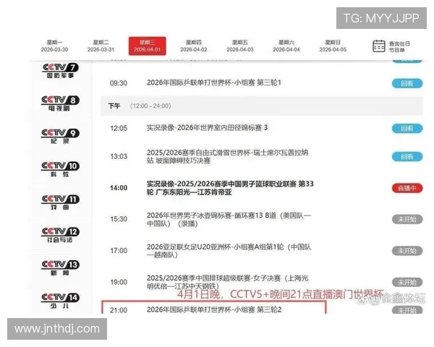
Task: Switch to 星期二 2026-03-31 tab
Action: tap(101, 46)
